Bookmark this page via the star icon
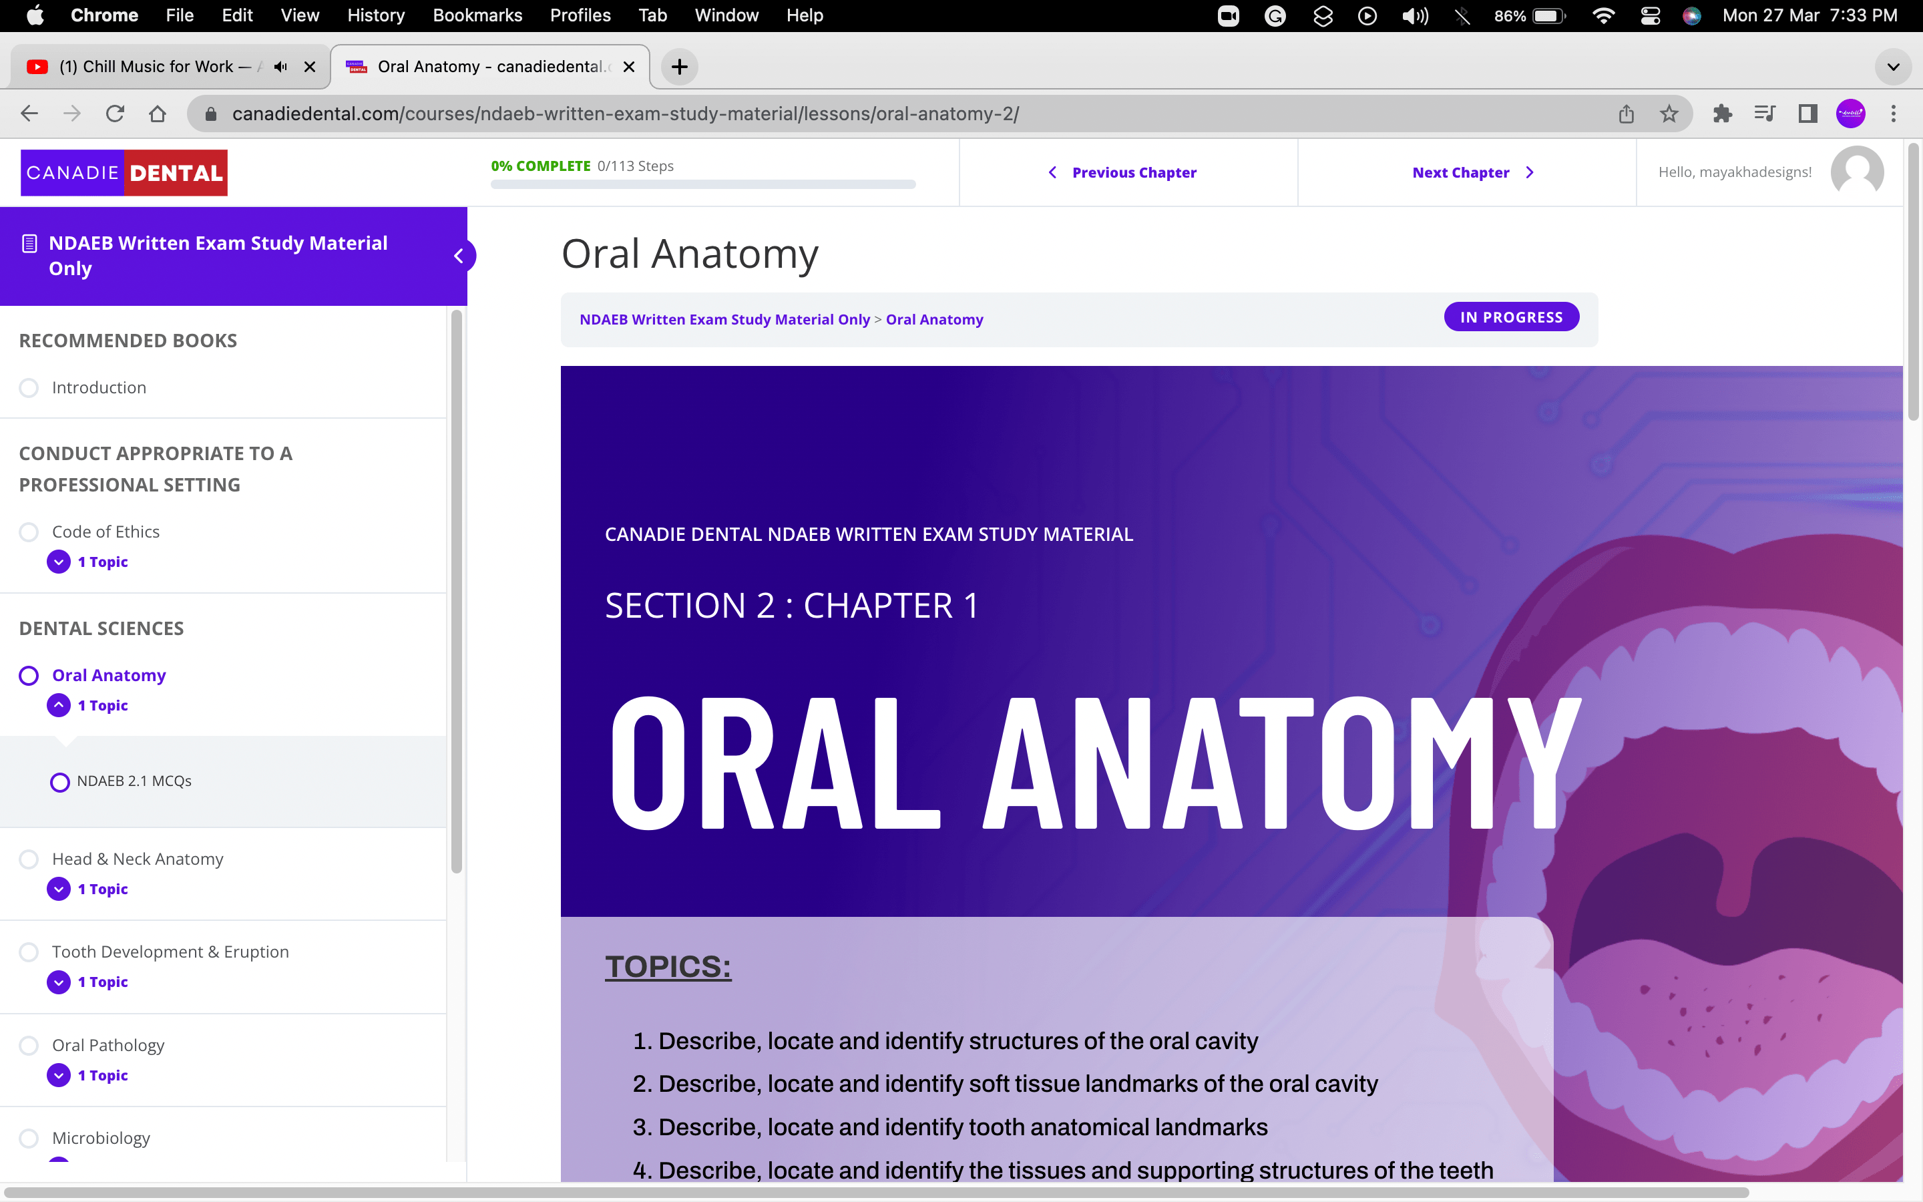The image size is (1923, 1202). pyautogui.click(x=1669, y=114)
